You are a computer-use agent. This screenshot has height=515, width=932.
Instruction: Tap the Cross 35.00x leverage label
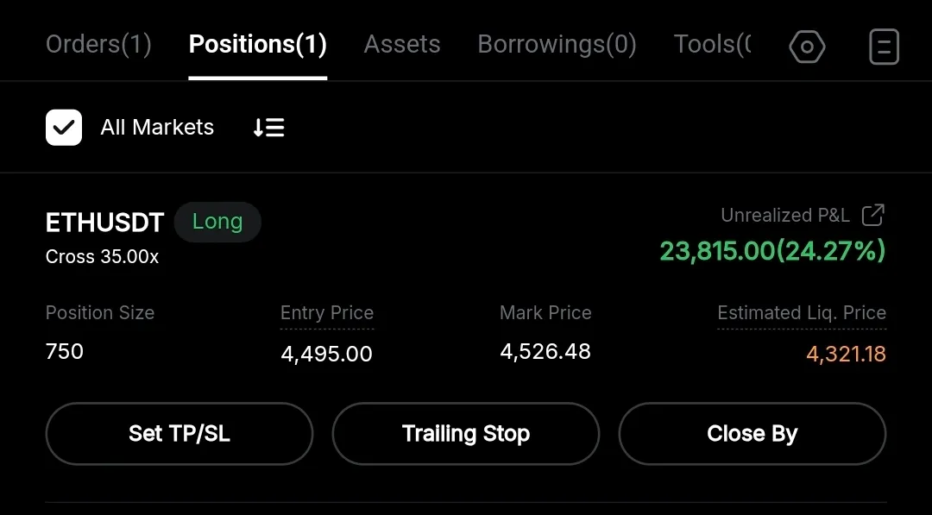(x=102, y=257)
